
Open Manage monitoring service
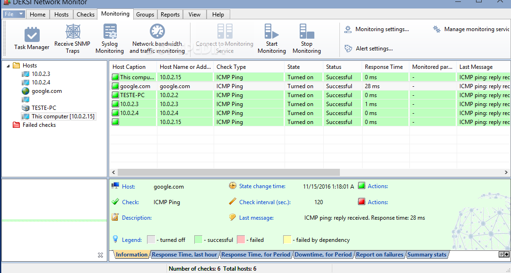click(471, 29)
